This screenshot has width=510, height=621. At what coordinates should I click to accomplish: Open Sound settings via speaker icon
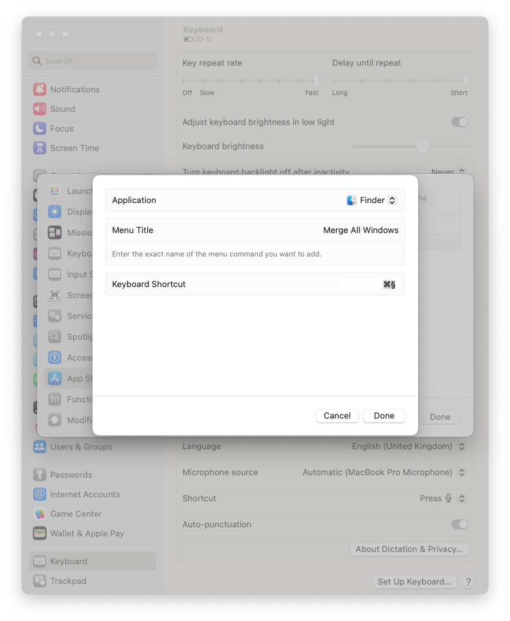[40, 109]
